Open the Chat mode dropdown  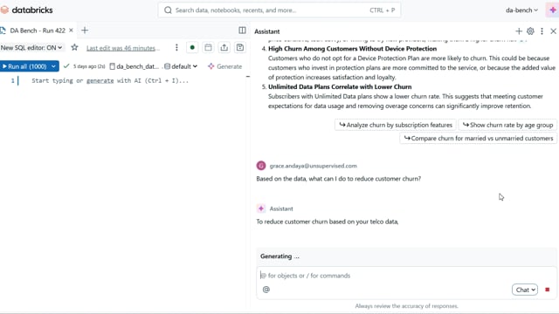pyautogui.click(x=525, y=290)
